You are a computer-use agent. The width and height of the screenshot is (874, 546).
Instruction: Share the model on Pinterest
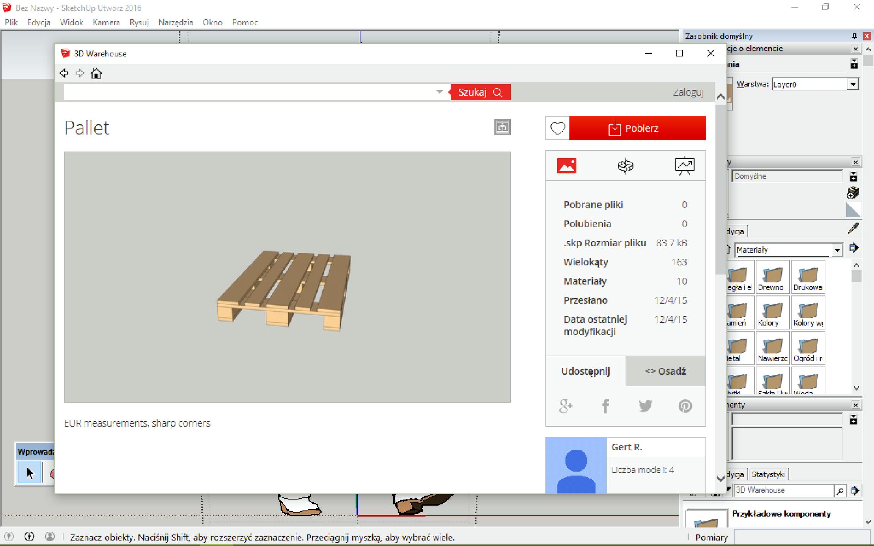685,406
